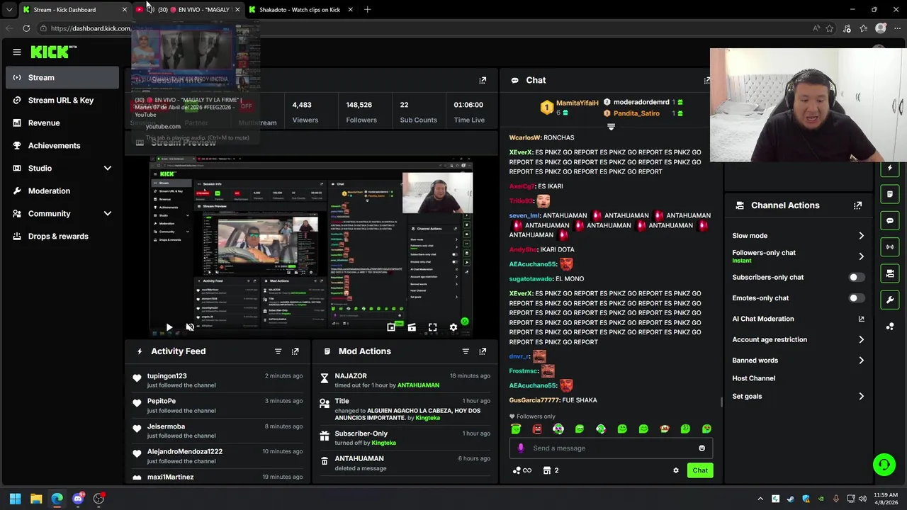Image resolution: width=907 pixels, height=510 pixels.
Task: Open the tab search dropdown arrow
Action: tap(9, 10)
